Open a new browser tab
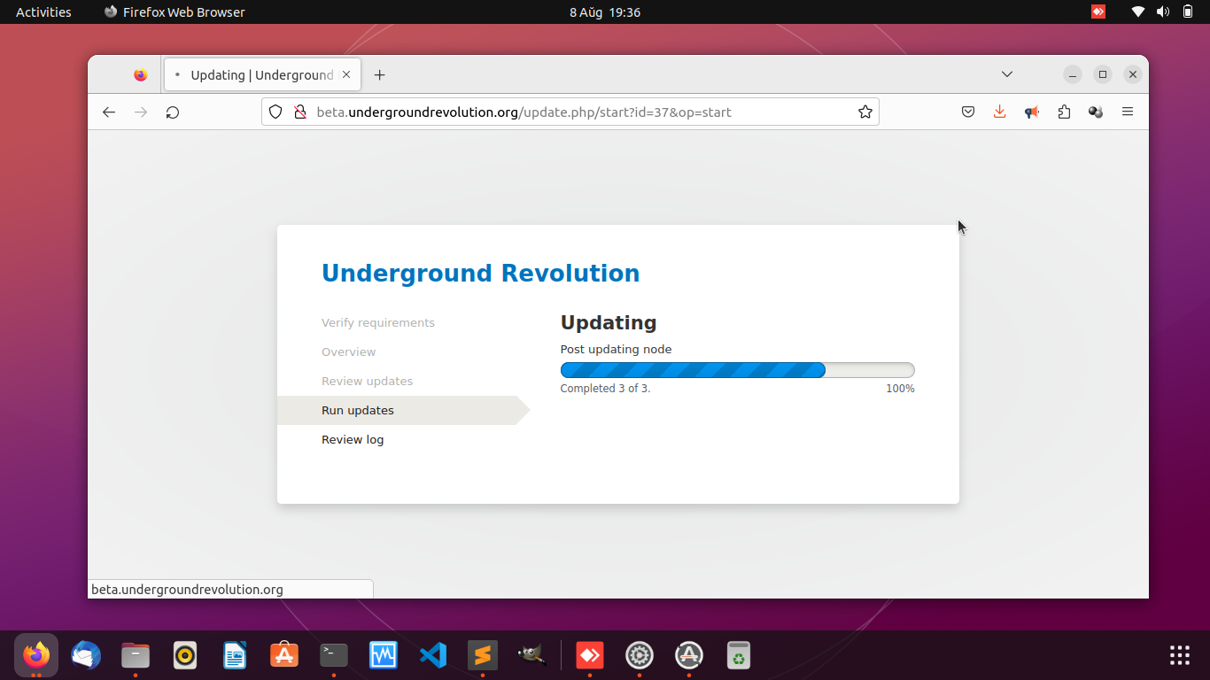Screen dimensions: 1210x680 click(380, 75)
